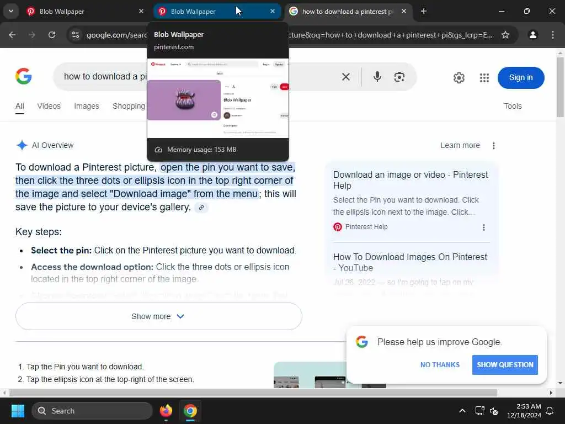Open the Chrome profile icon
565x424 pixels.
click(533, 35)
